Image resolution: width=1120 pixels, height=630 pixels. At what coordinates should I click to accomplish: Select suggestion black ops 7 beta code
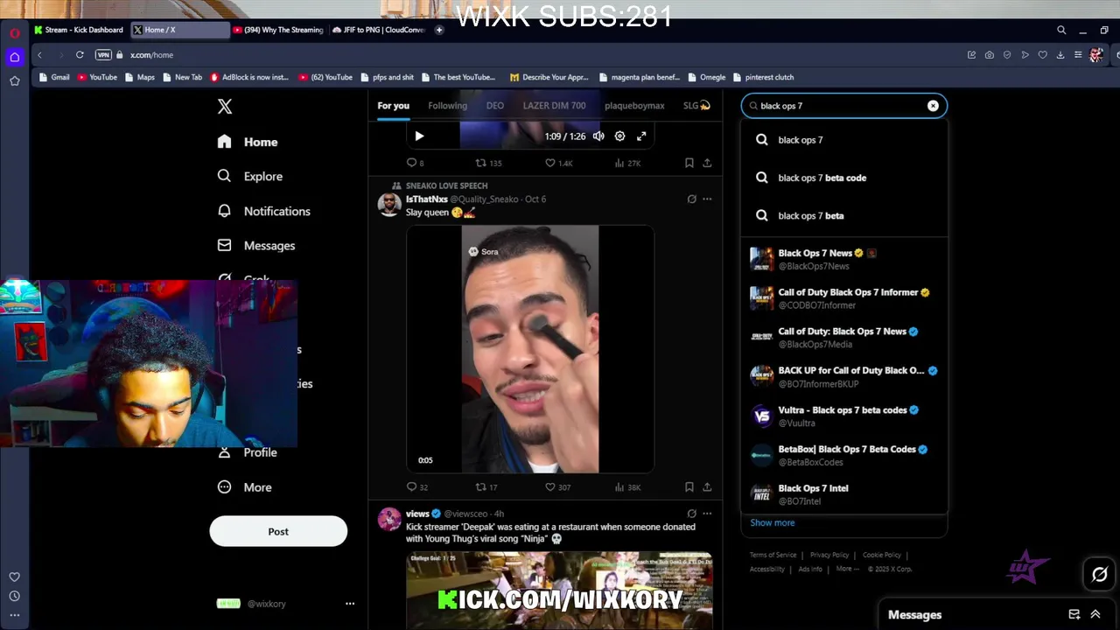pyautogui.click(x=843, y=178)
